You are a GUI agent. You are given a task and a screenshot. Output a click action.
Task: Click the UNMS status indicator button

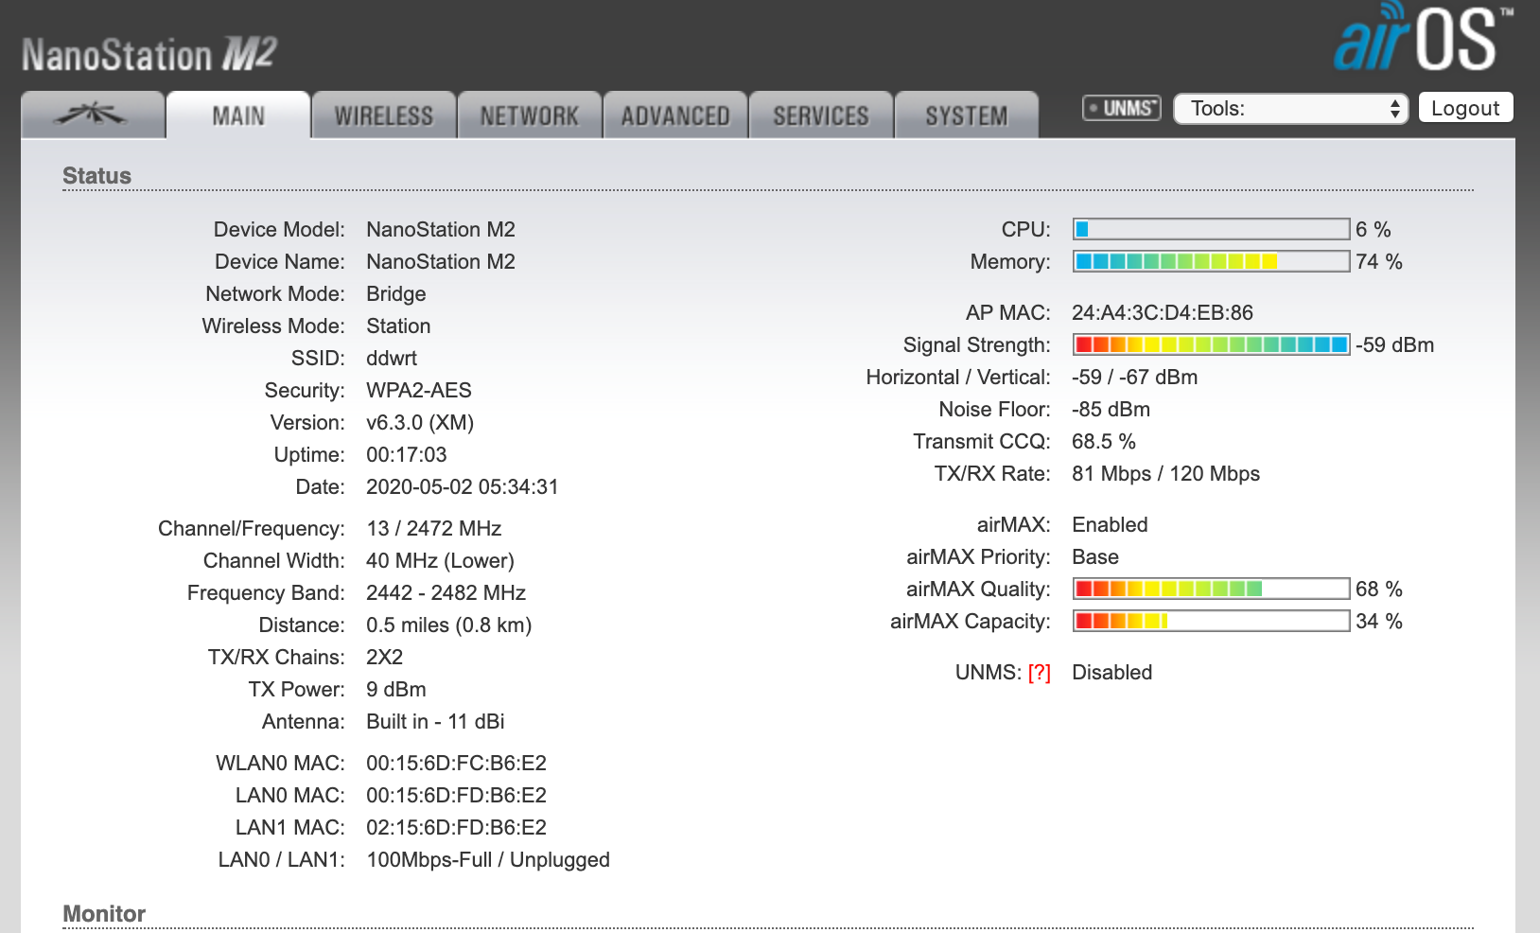tap(1121, 108)
